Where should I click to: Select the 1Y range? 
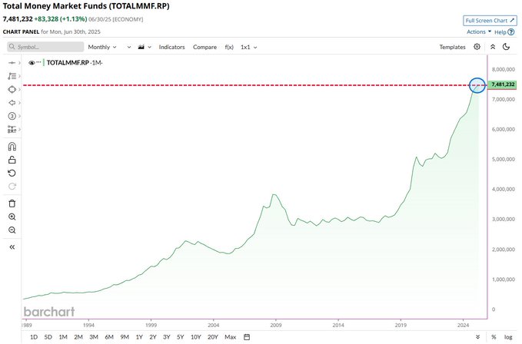click(x=139, y=337)
